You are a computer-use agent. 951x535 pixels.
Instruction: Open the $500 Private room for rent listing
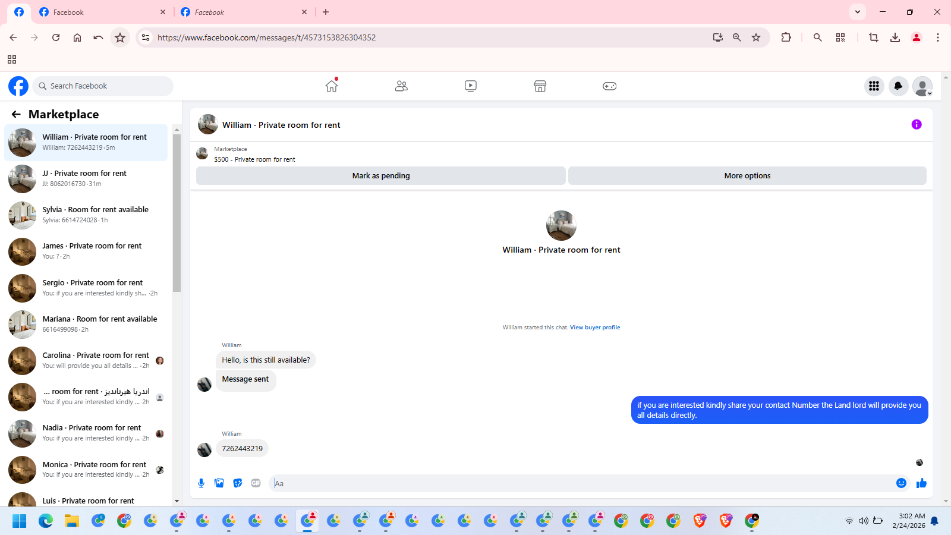254,159
